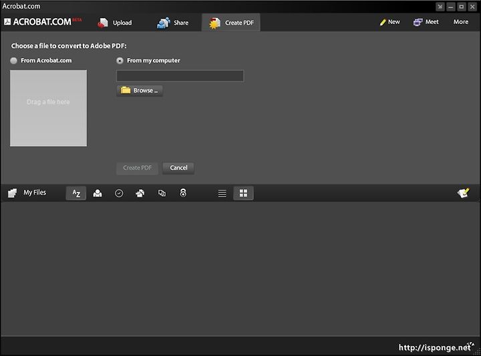This screenshot has width=481, height=356.
Task: Switch to the Create PDF tab
Action: click(231, 23)
